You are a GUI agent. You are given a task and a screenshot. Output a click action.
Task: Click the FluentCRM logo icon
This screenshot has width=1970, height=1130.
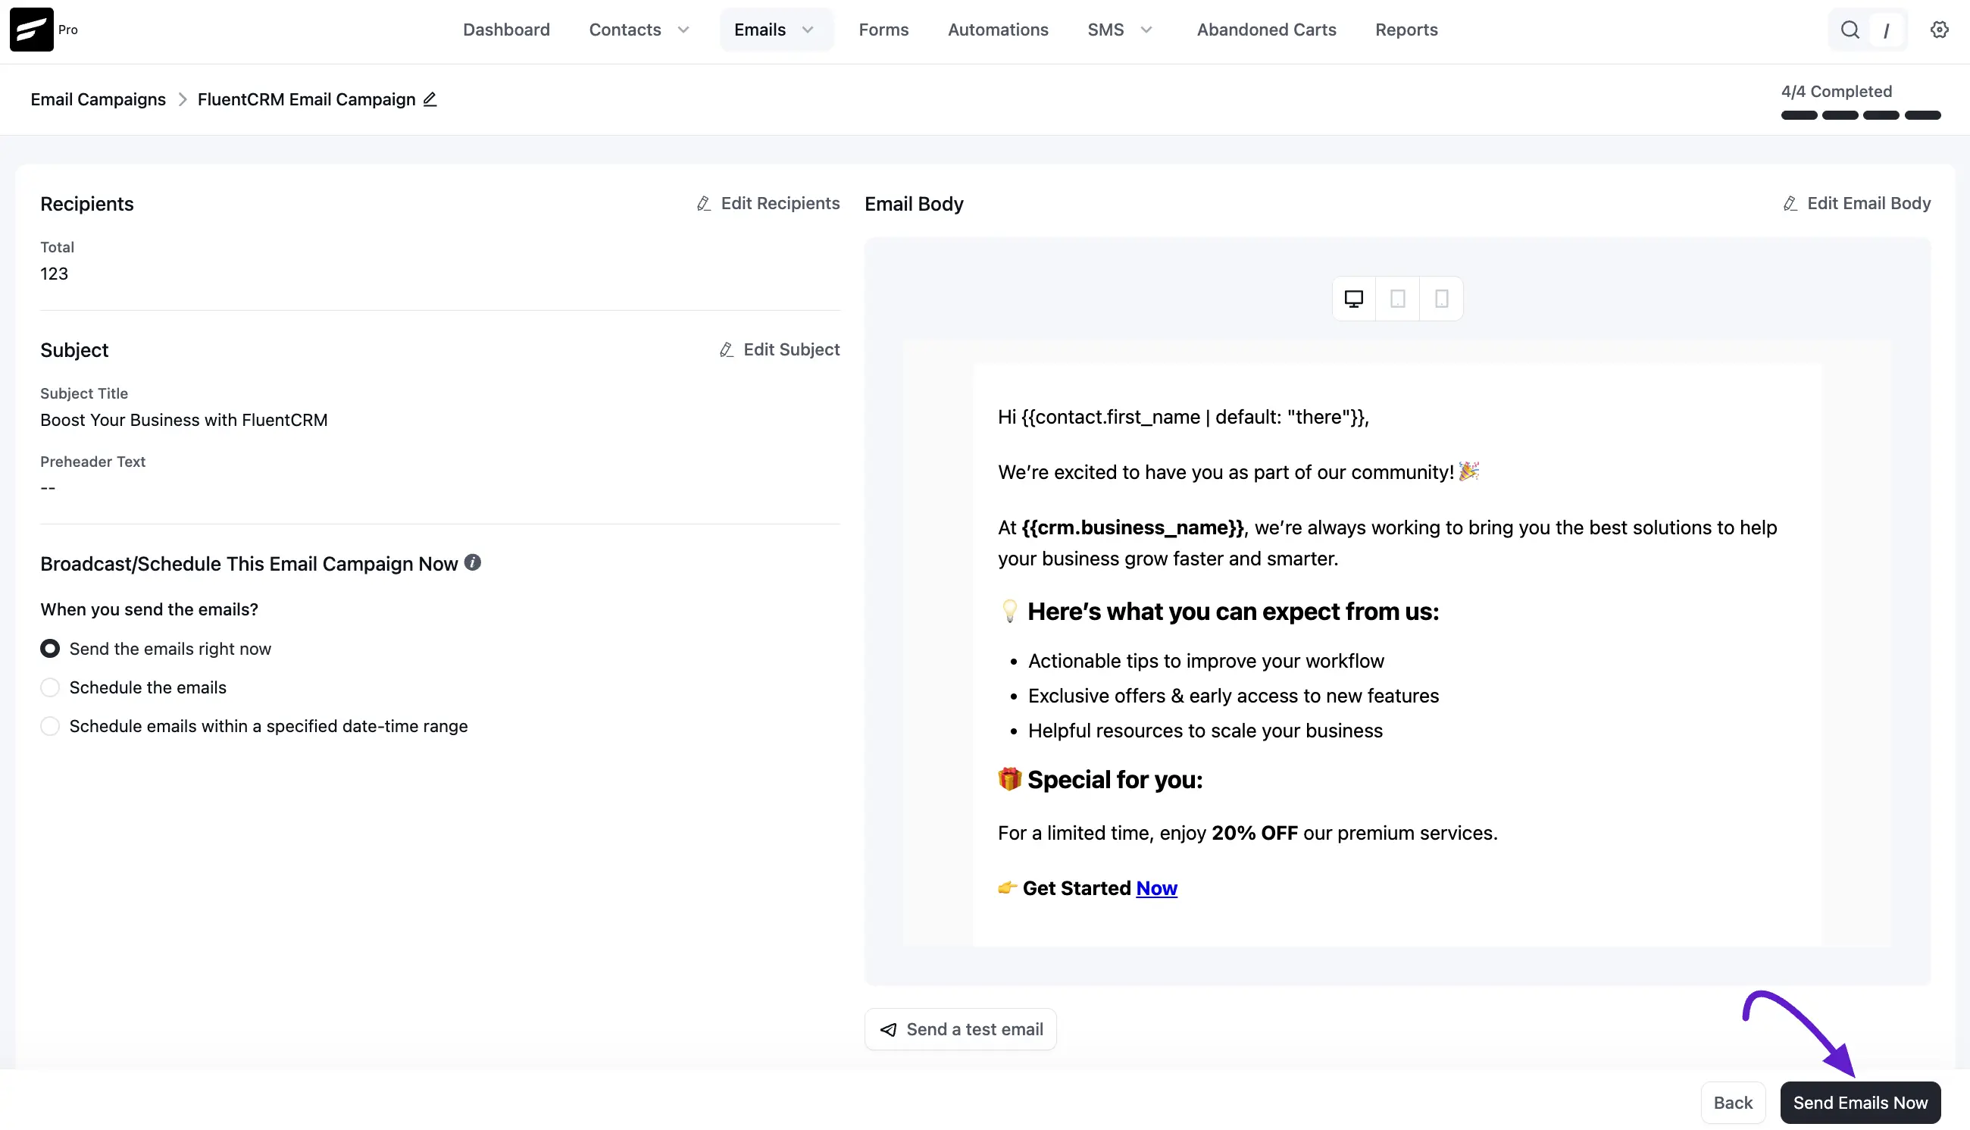tap(32, 30)
